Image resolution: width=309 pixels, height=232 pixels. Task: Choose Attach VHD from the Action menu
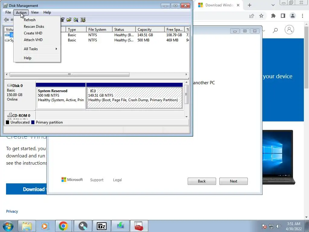pyautogui.click(x=37, y=40)
